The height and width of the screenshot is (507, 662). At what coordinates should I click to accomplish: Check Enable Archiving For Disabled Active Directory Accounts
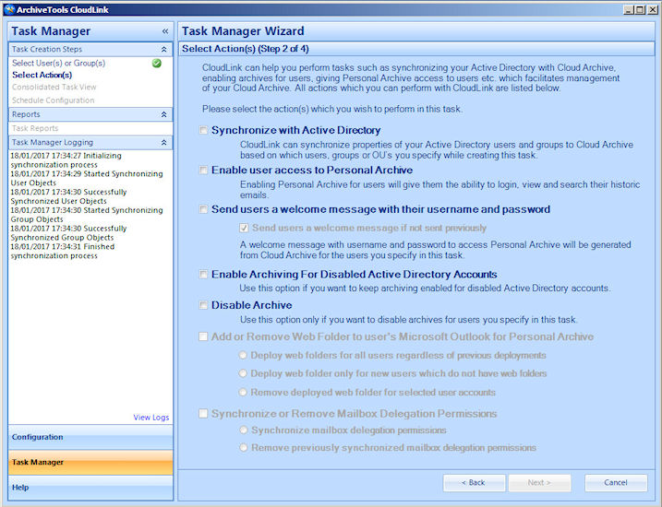point(203,275)
